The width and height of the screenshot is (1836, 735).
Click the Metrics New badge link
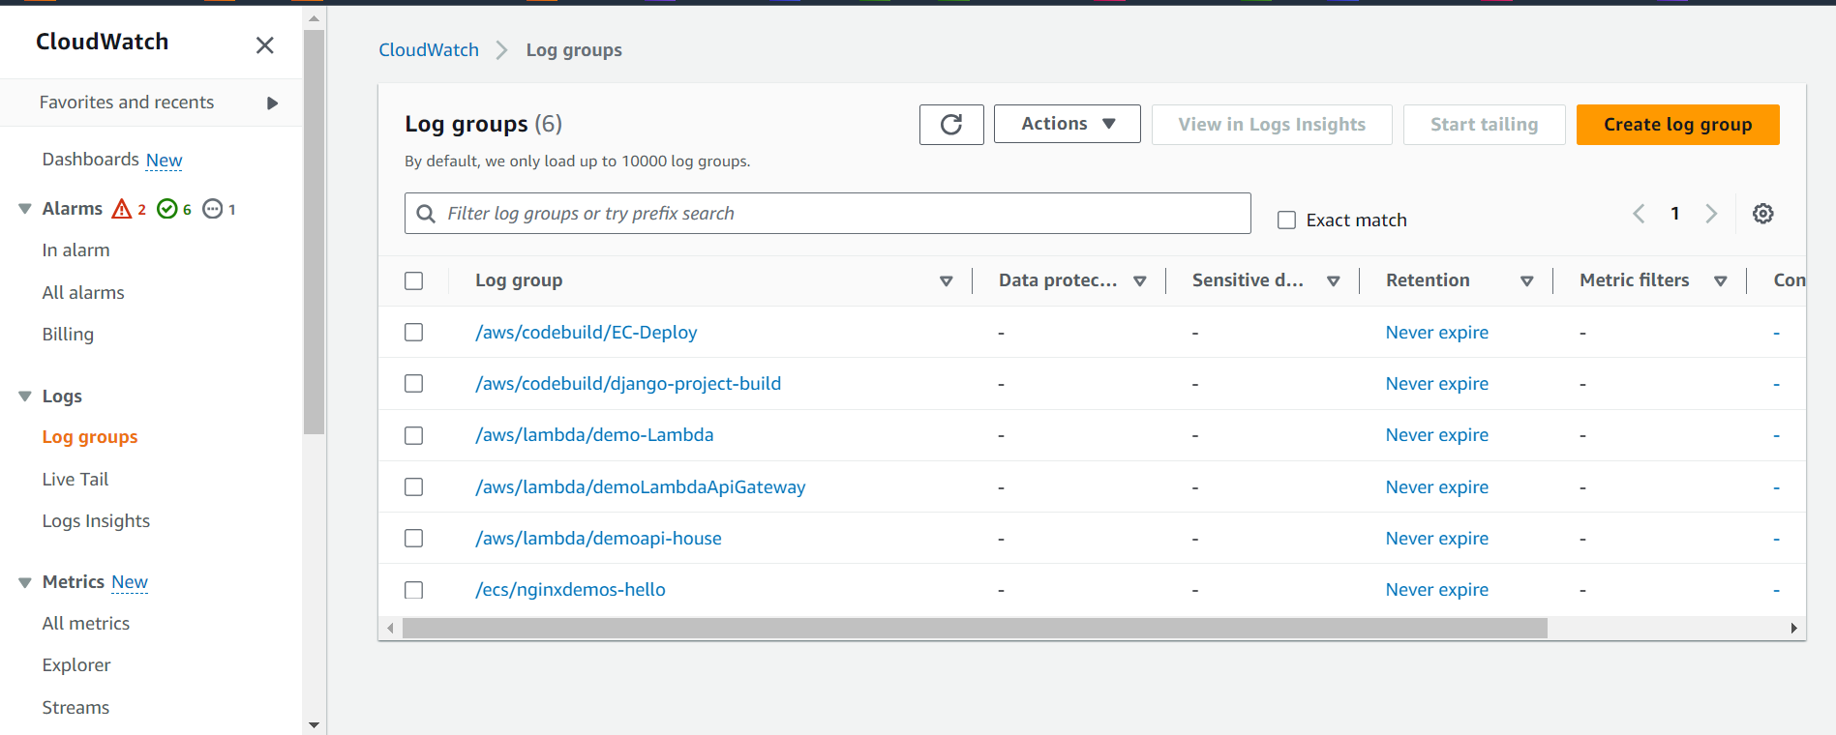click(x=130, y=582)
